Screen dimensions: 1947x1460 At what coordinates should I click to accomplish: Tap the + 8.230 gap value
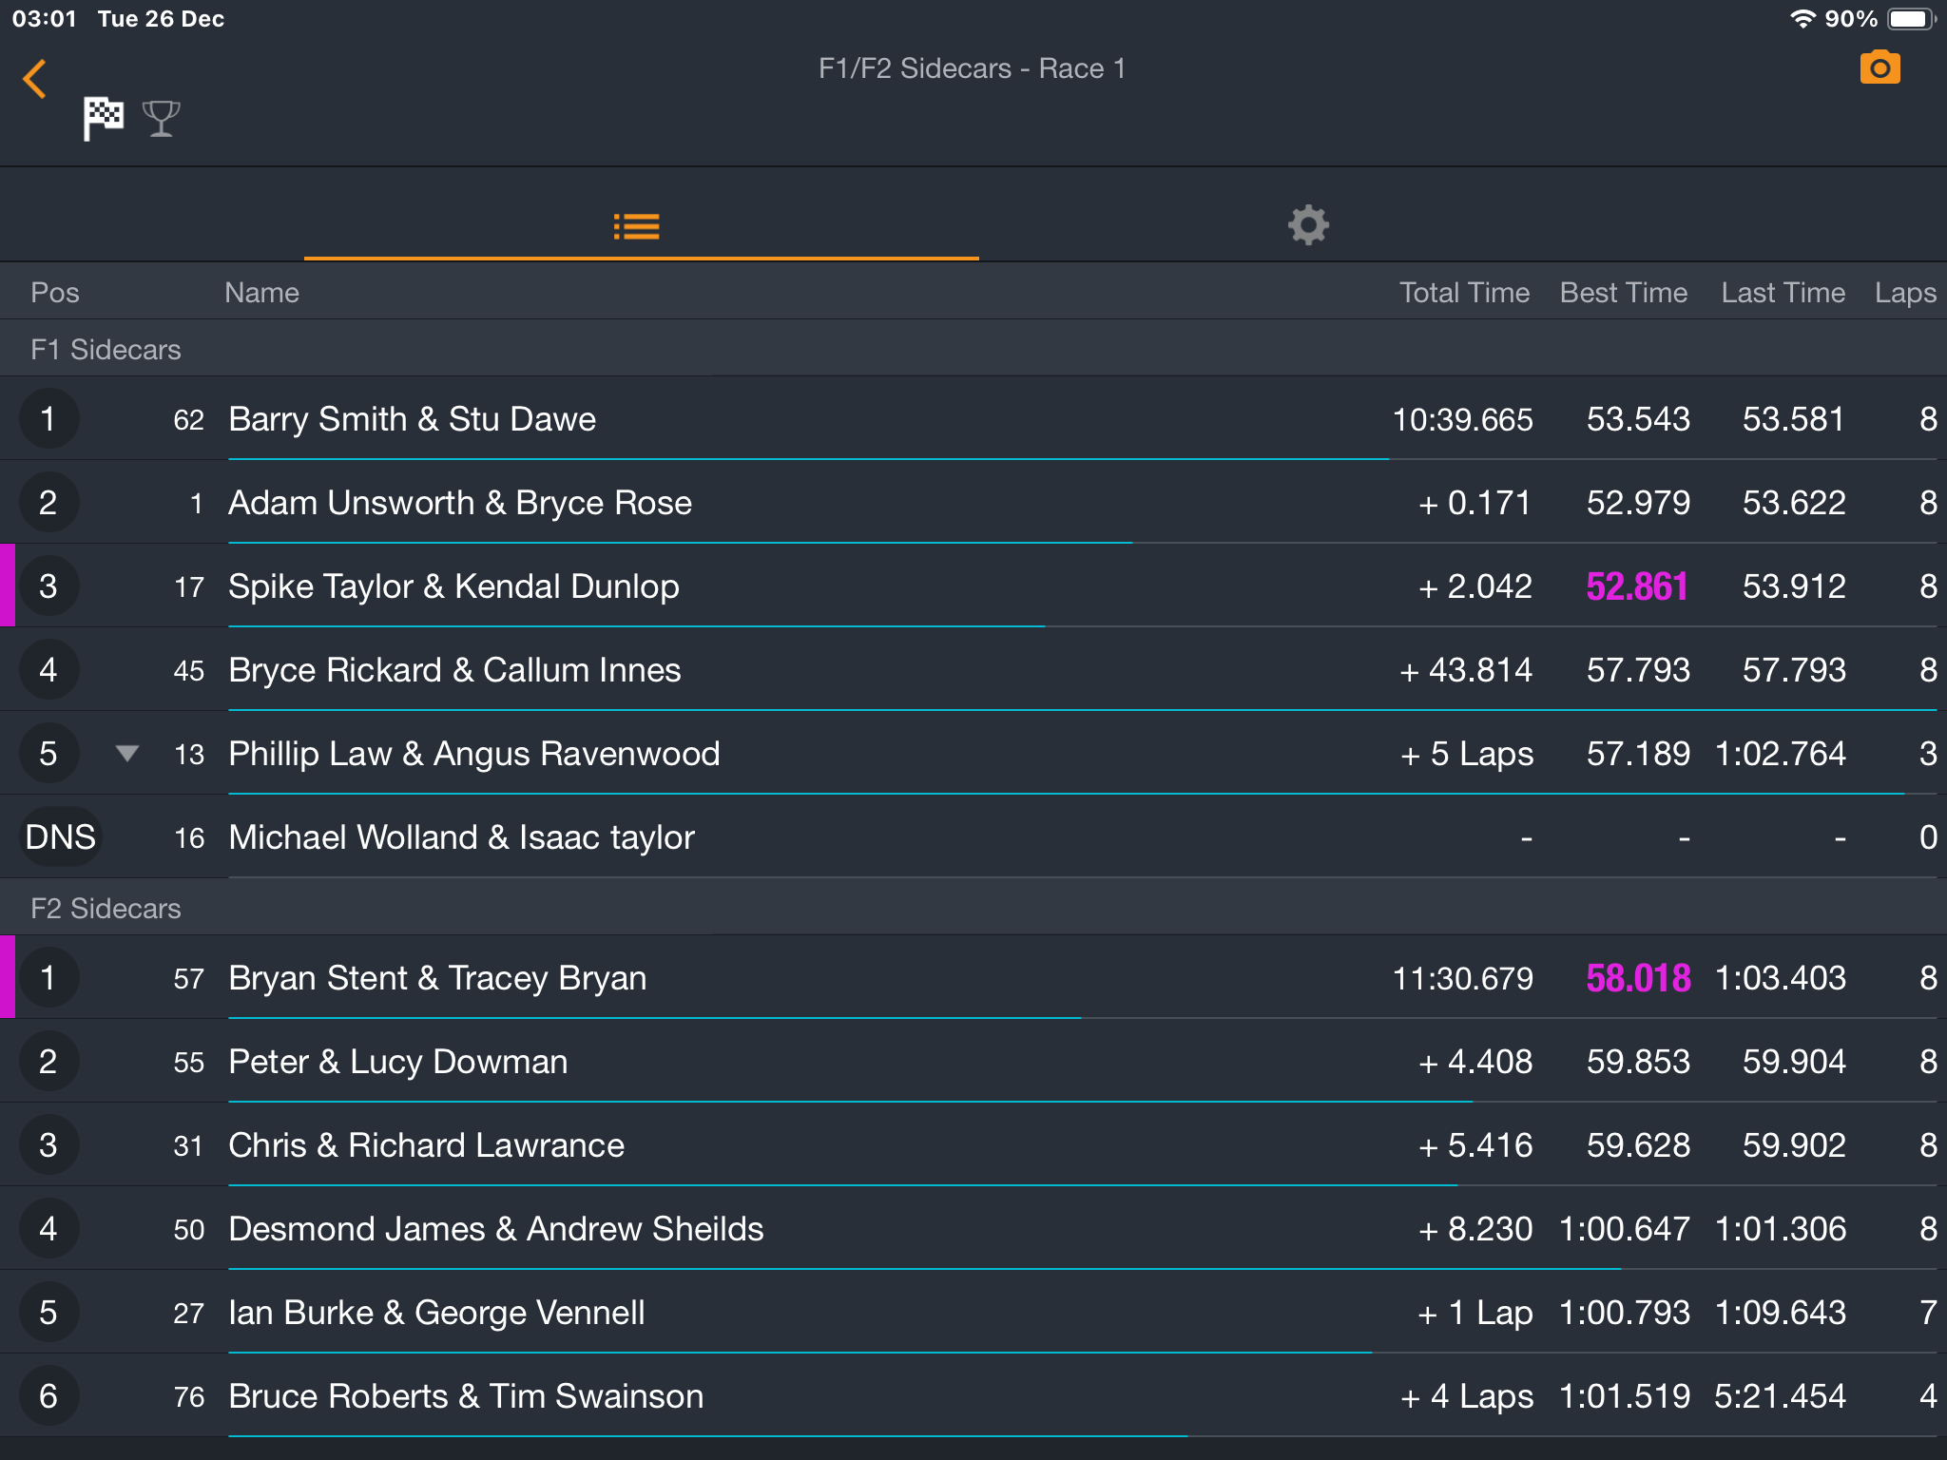[1475, 1229]
